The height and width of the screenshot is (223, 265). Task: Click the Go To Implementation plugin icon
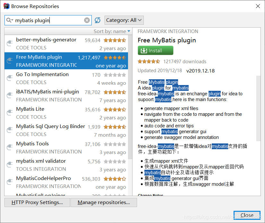[10, 78]
